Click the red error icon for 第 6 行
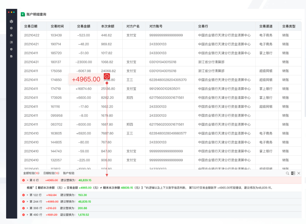 tap(23, 180)
